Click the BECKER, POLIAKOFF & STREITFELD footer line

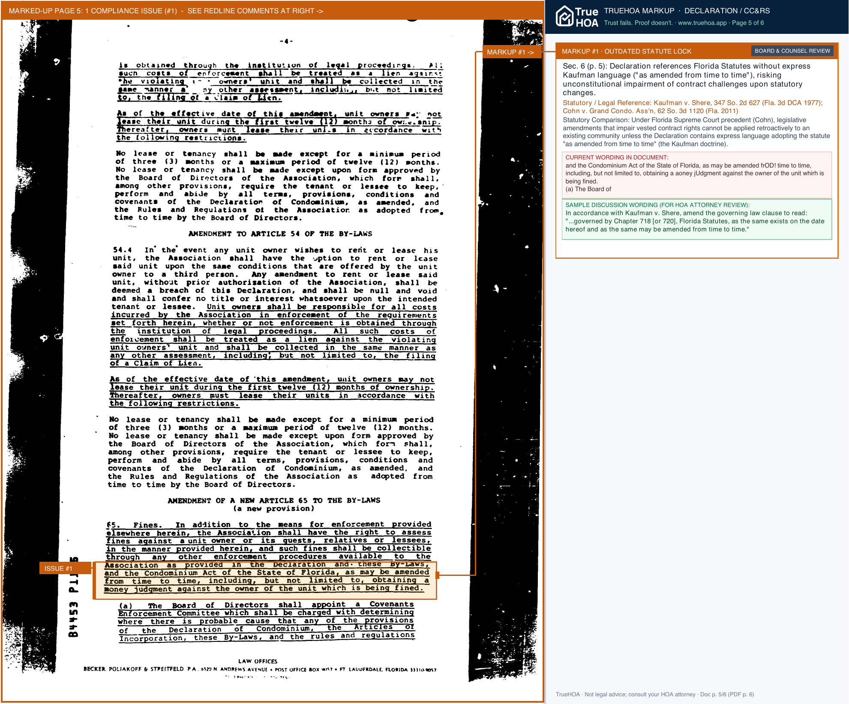tap(260, 670)
